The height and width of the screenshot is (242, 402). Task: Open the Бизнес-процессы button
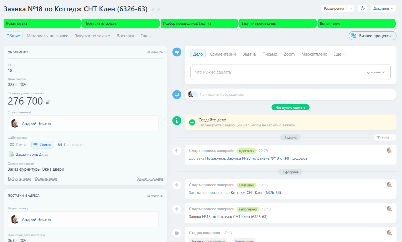[372, 36]
